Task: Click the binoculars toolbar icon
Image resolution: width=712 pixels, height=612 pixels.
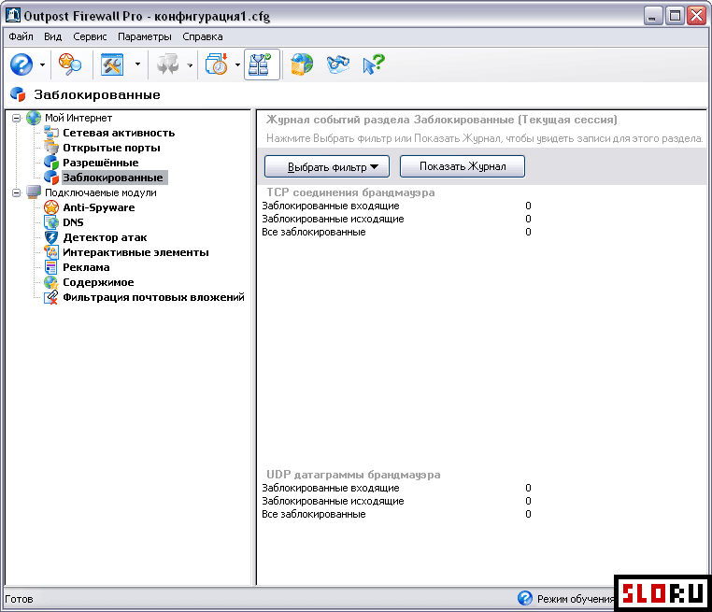Action: click(x=338, y=64)
